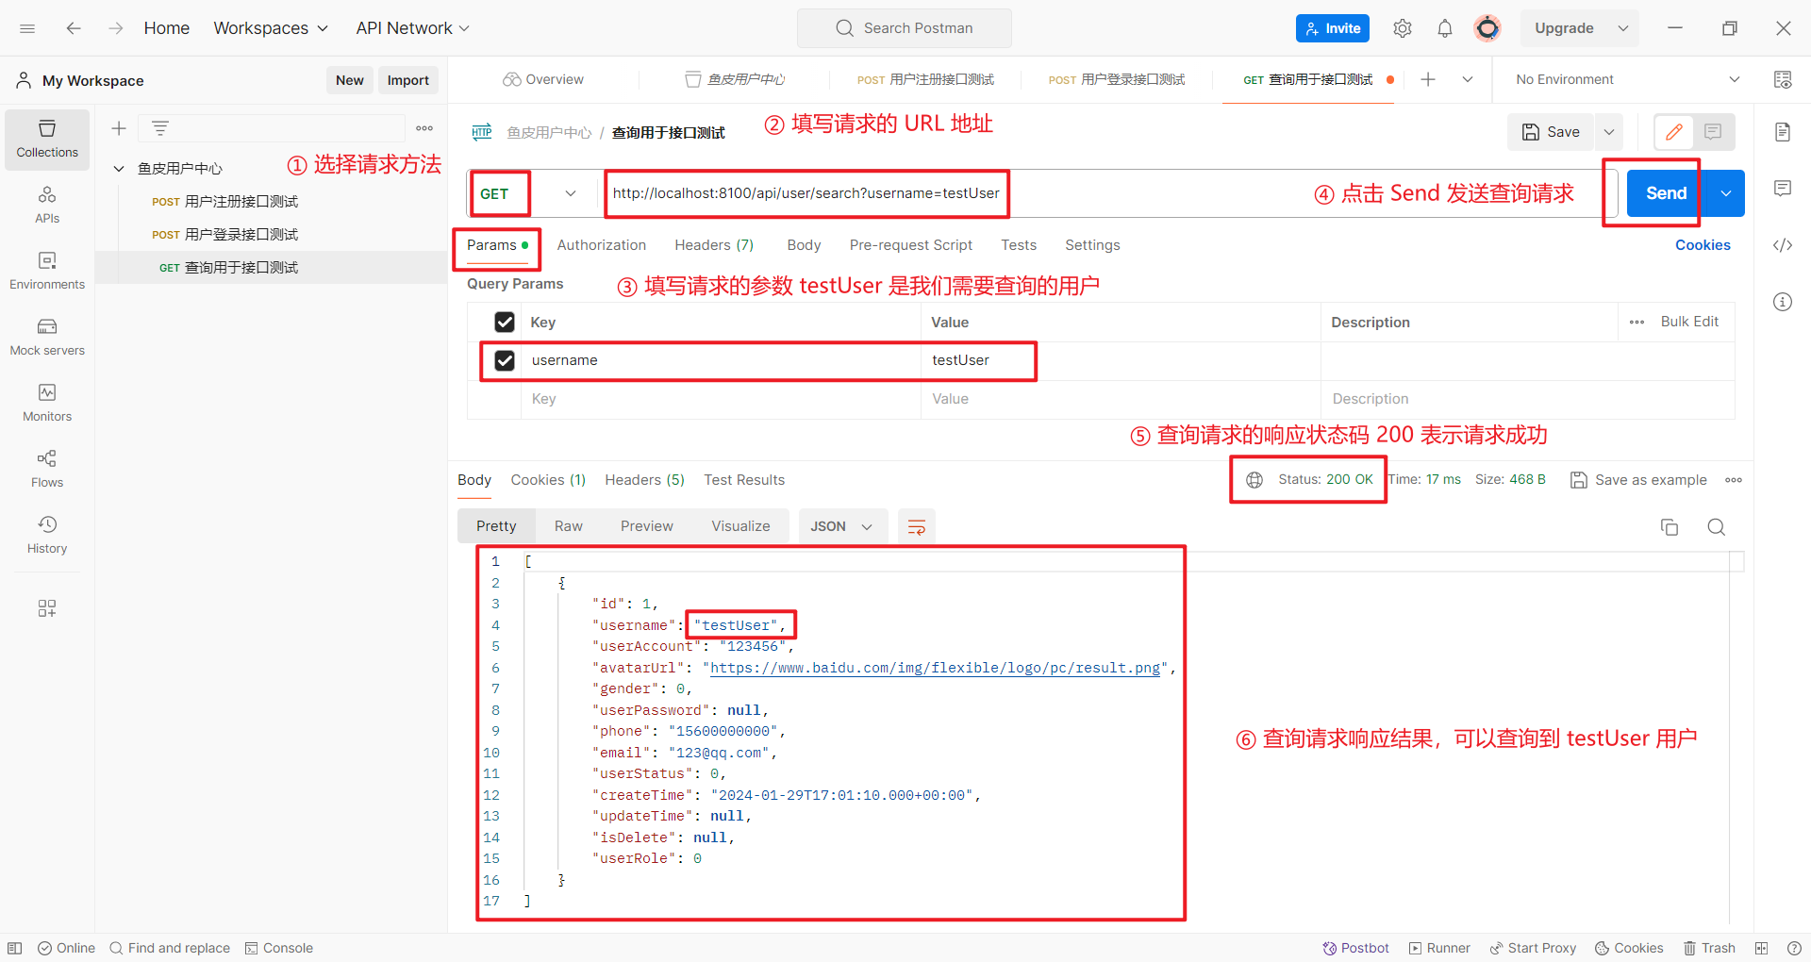Open Flows in the left sidebar
Image resolution: width=1811 pixels, height=962 pixels.
(x=47, y=468)
